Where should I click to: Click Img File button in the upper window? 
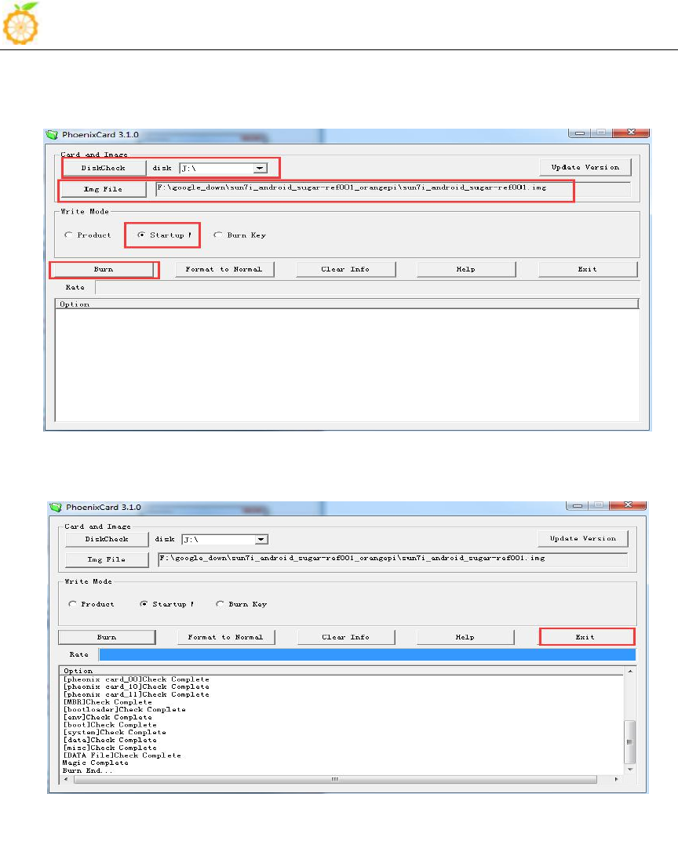pos(103,189)
